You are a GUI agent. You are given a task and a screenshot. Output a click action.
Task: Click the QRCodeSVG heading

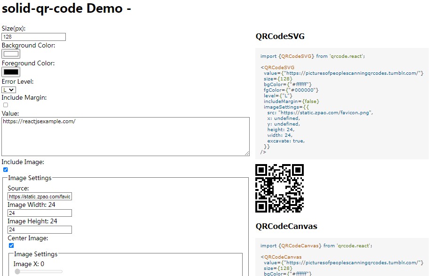(280, 37)
